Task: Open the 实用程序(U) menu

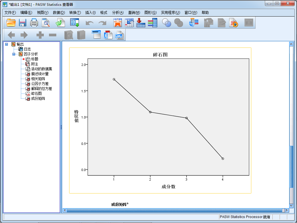Action: pyautogui.click(x=171, y=12)
